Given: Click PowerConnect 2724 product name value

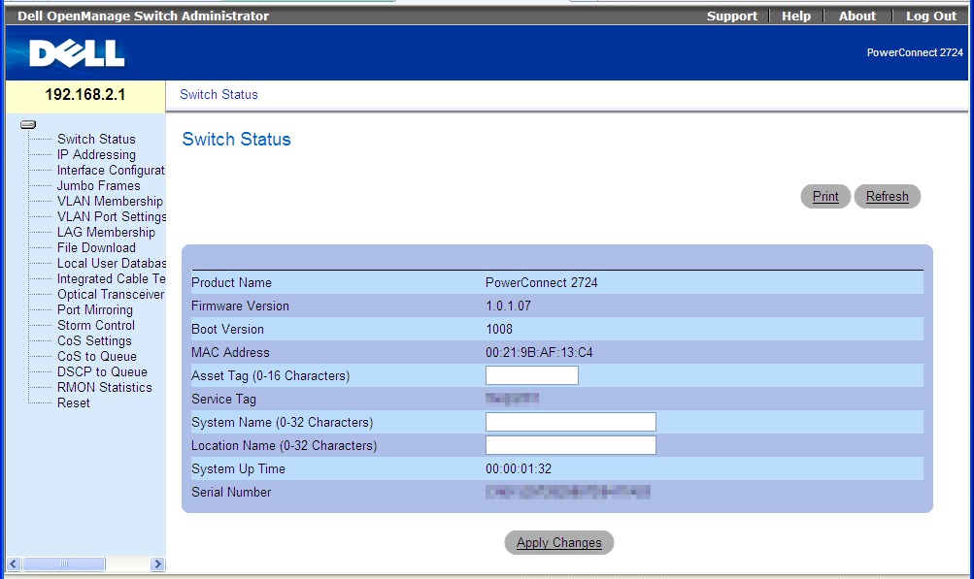Looking at the screenshot, I should click(x=542, y=282).
